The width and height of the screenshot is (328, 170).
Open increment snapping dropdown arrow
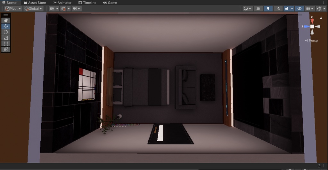click(79, 9)
